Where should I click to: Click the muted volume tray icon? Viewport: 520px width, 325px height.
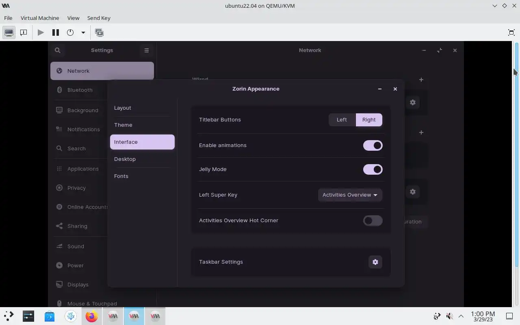click(449, 316)
